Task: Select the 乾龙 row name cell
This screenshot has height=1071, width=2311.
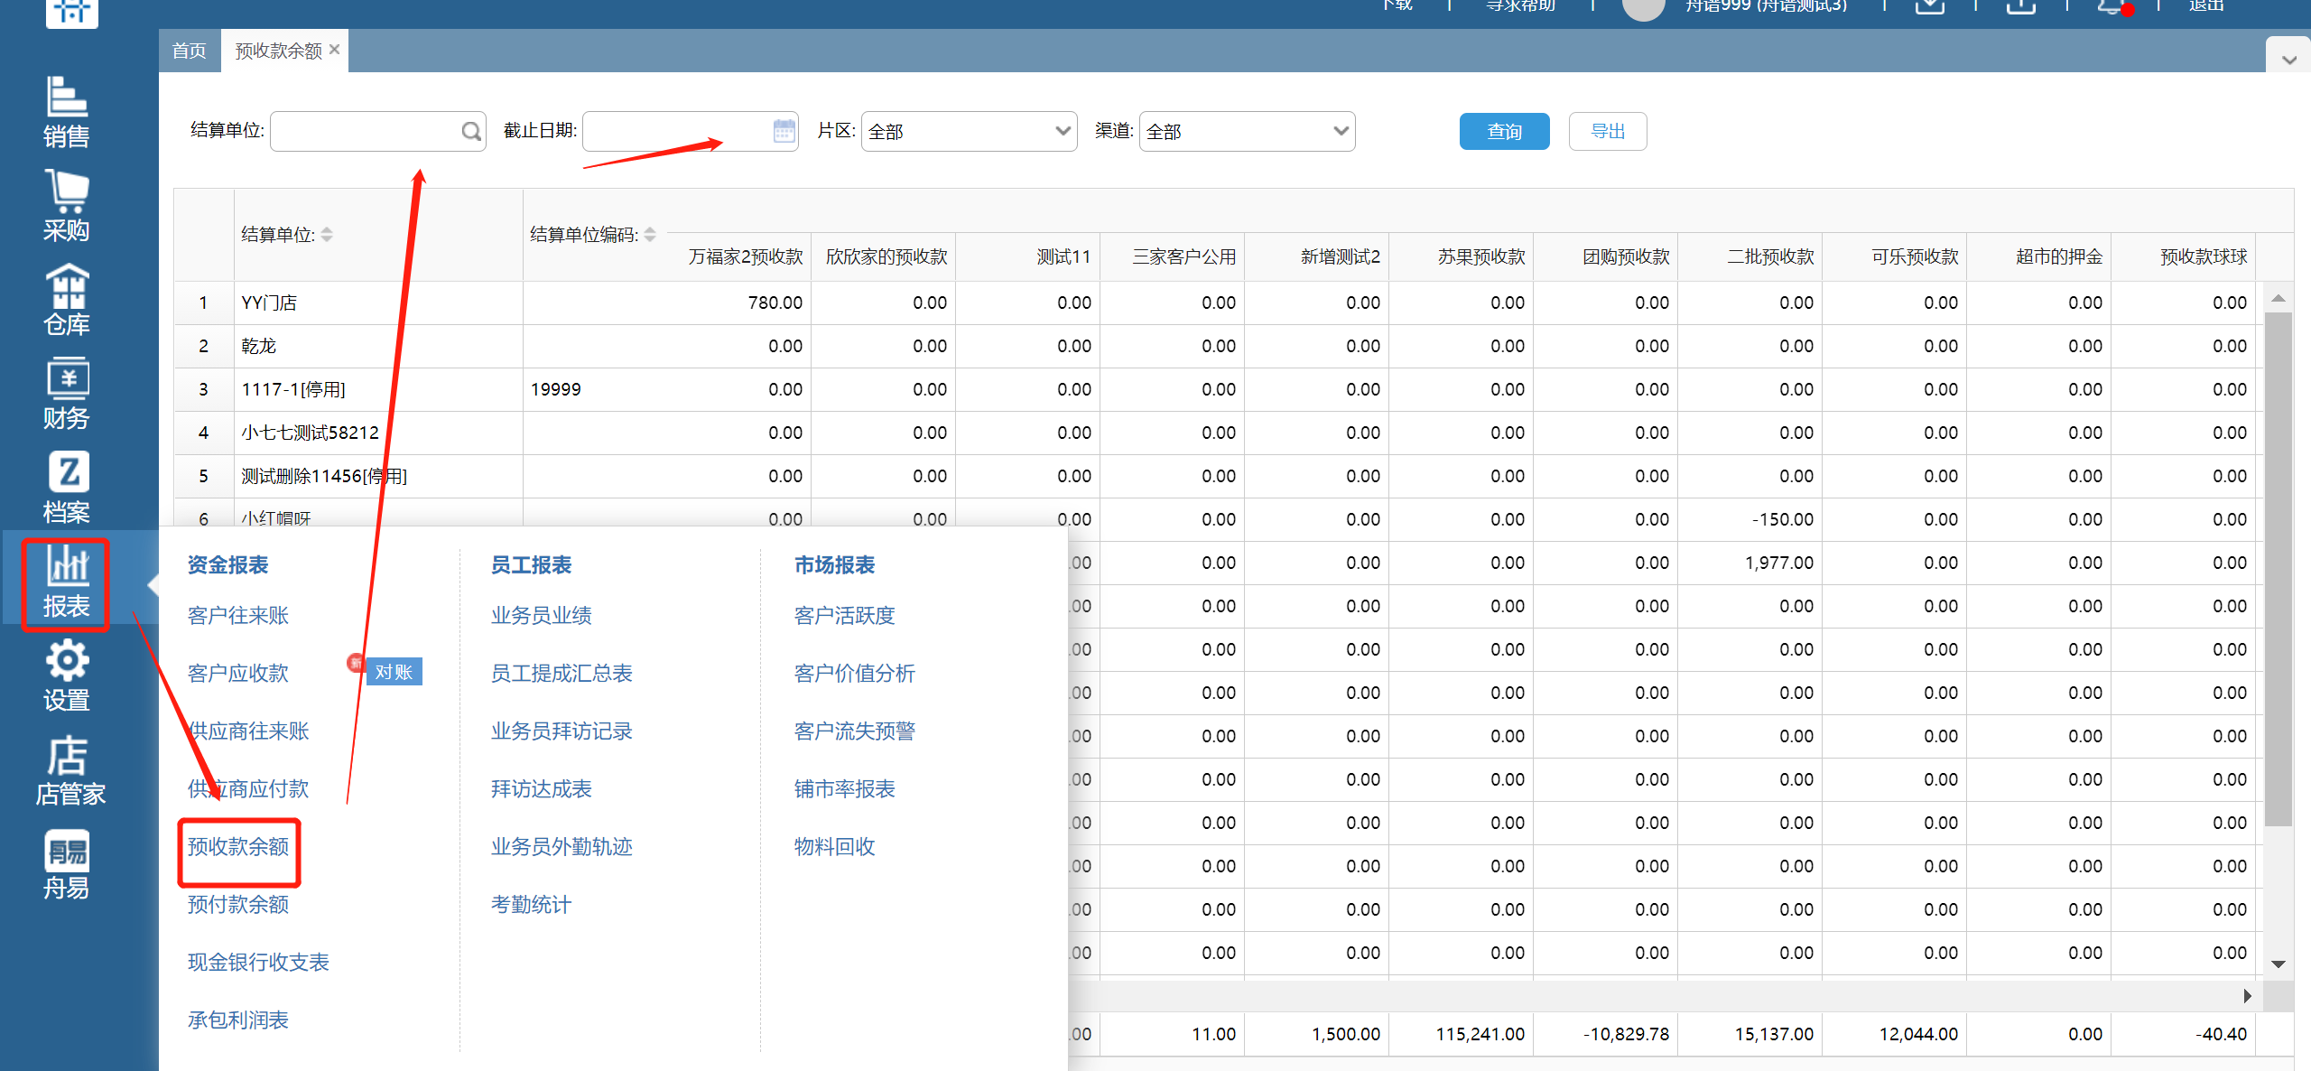Action: coord(379,346)
